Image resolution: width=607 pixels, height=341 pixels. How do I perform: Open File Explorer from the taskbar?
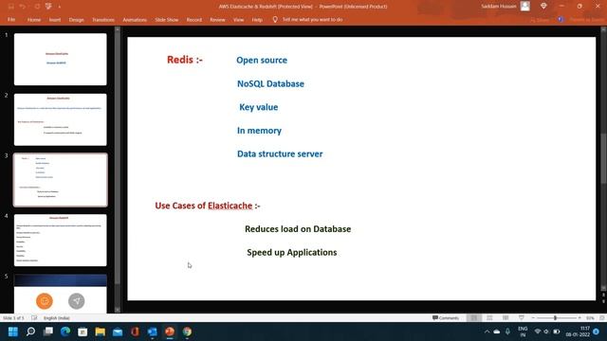coord(101,332)
